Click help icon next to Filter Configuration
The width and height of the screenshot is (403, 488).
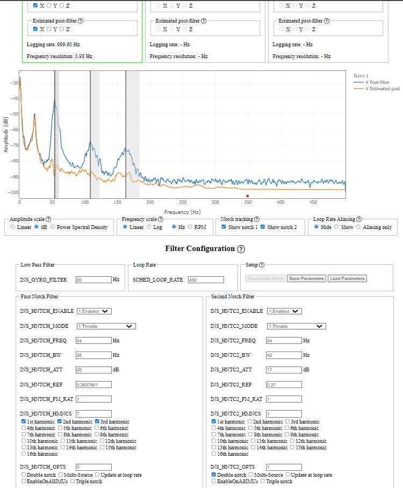241,249
